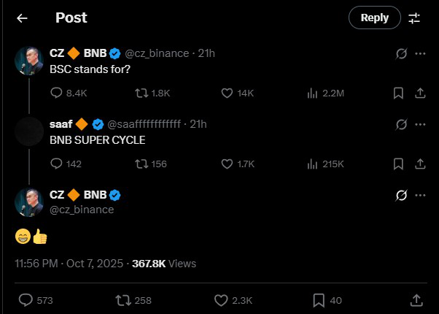The height and width of the screenshot is (314, 439).
Task: Repost the 'BNB SUPER CYCLE' reply
Action: pyautogui.click(x=143, y=164)
